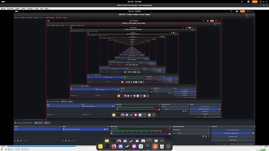This screenshot has width=269, height=151.
Task: Open the VLC Audio menu
Action: click(18, 9)
